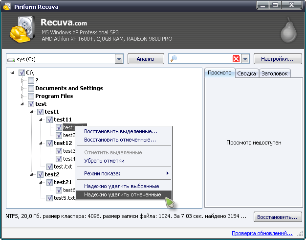Image resolution: width=306 pixels, height=240 pixels.
Task: Uncheck the test folder checkbox
Action: tap(31, 104)
